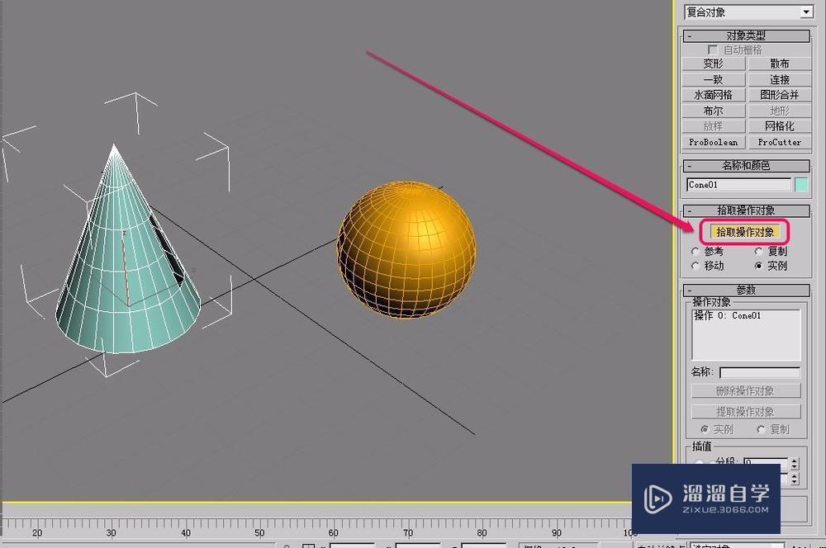Screen dimensions: 826x548
Task: Select the ProCutter tool
Action: pos(778,141)
